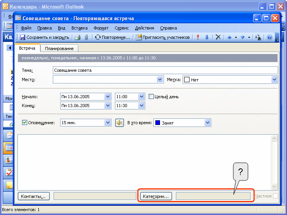Screen dimensions: 287x215
Task: Open the Начало time 11:00 dropdown
Action: (x=141, y=96)
